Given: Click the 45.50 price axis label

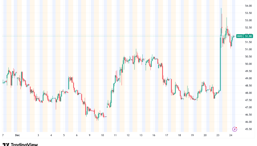Looking at the screenshot, I should click(x=248, y=129).
